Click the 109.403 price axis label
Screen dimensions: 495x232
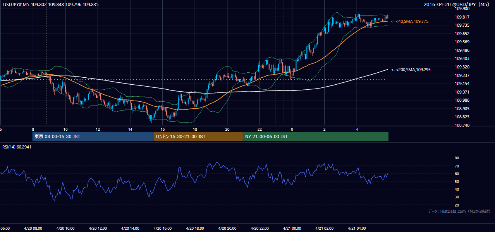(x=462, y=58)
